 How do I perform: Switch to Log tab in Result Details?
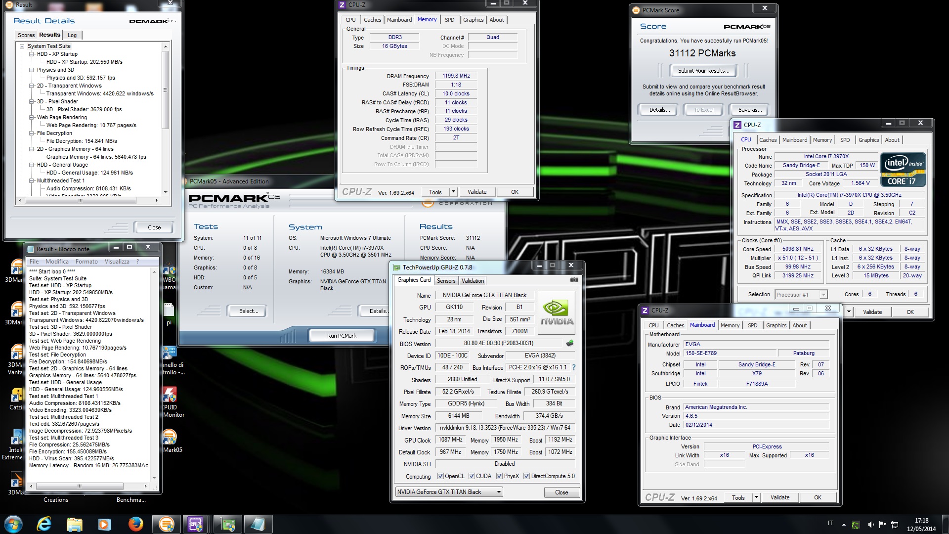(x=72, y=35)
